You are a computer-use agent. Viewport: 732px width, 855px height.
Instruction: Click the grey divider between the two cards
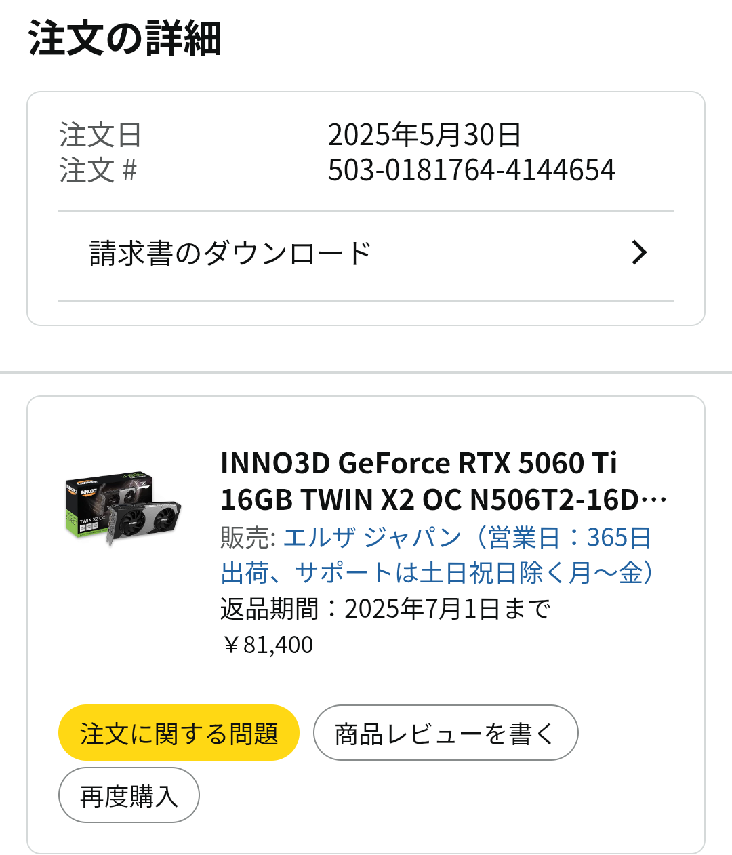(366, 372)
